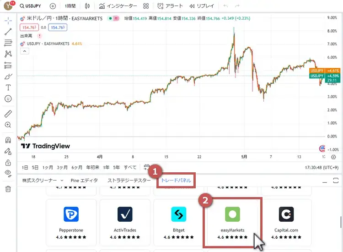Toggle magnet mode for drawings
This screenshot has height=252, width=343.
[8, 140]
